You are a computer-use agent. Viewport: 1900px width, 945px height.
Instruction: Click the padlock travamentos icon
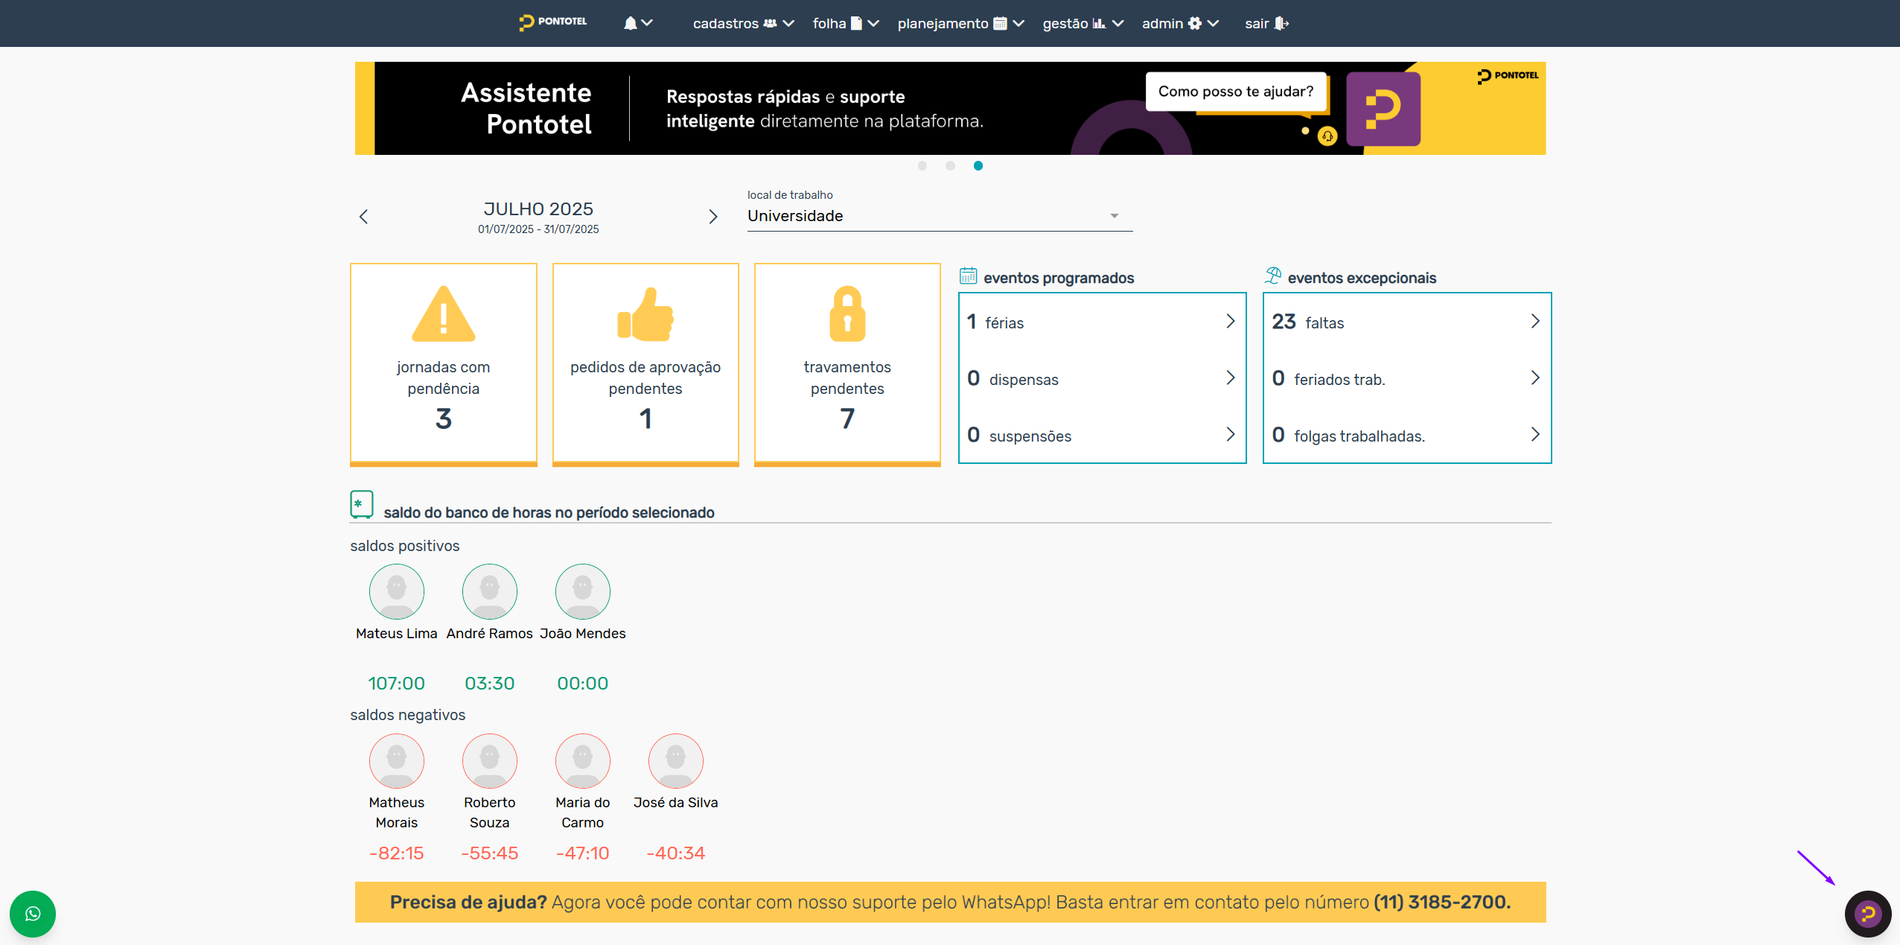(x=847, y=314)
